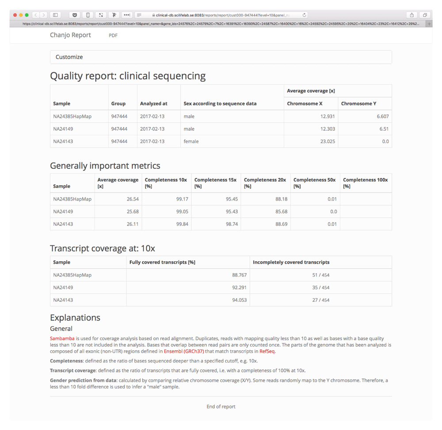Click the clinical-db.scilifelab.se address field

[221, 15]
